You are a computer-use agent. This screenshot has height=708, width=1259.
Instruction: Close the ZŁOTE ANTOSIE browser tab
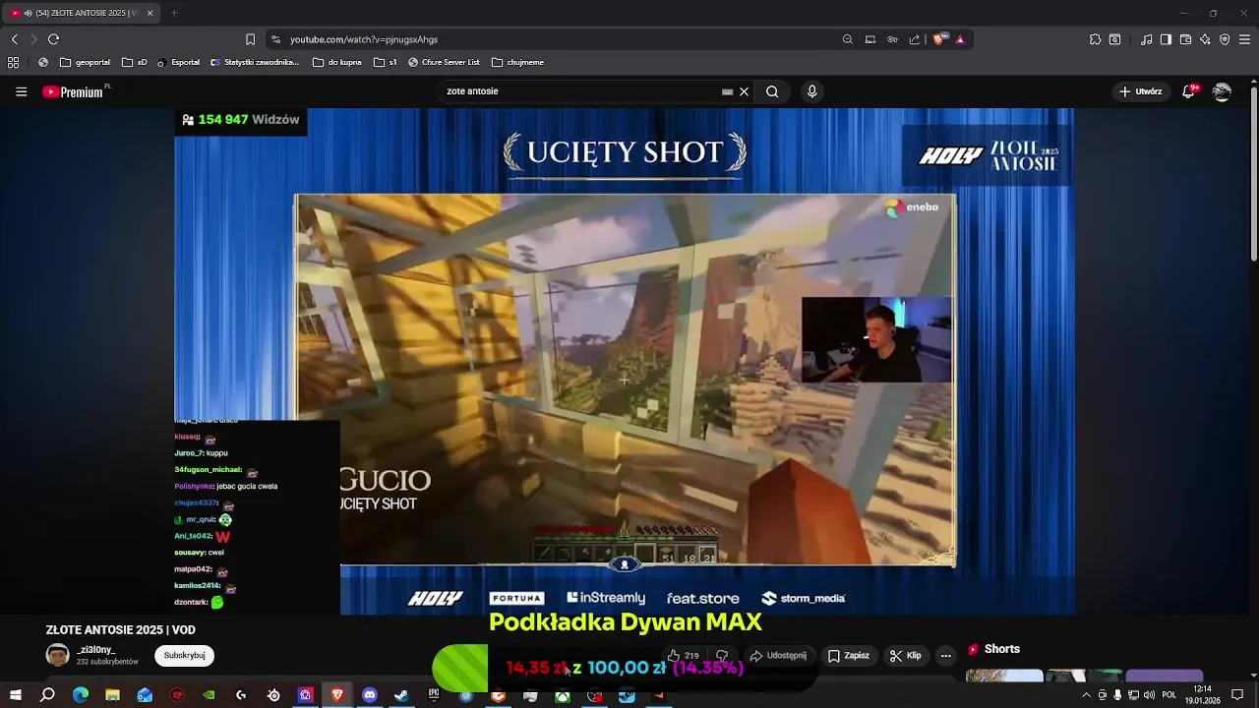[150, 13]
